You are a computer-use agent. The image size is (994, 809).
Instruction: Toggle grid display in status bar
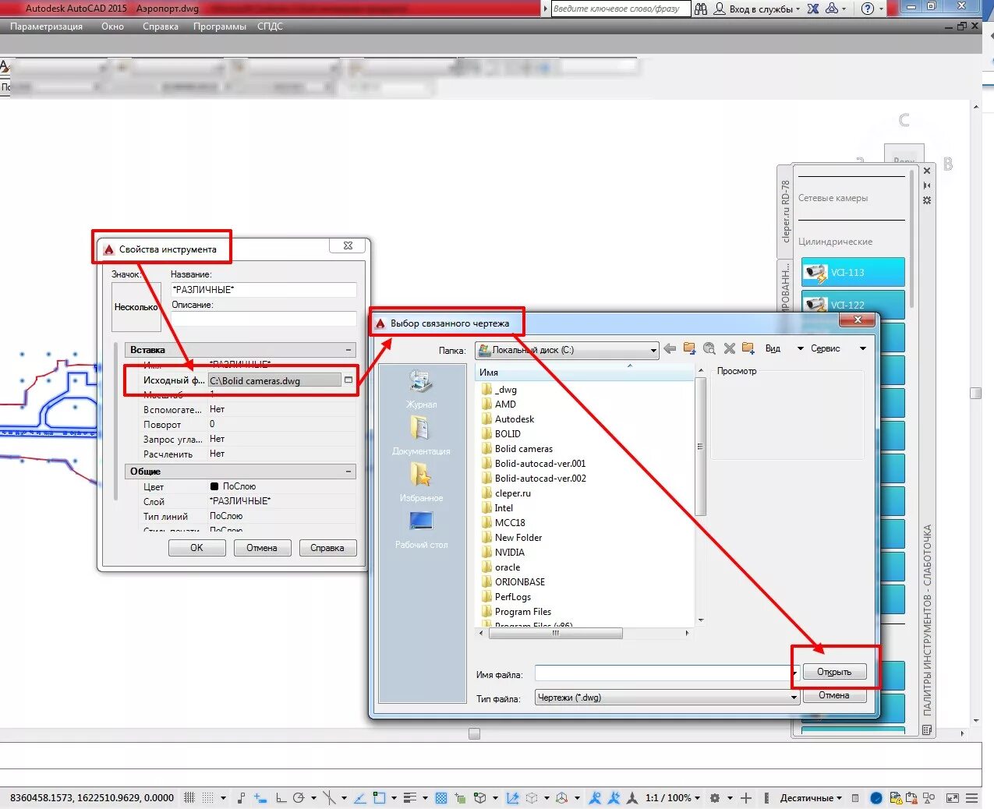tap(189, 798)
